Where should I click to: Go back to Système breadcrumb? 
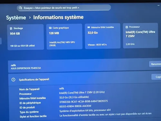tap(16, 18)
